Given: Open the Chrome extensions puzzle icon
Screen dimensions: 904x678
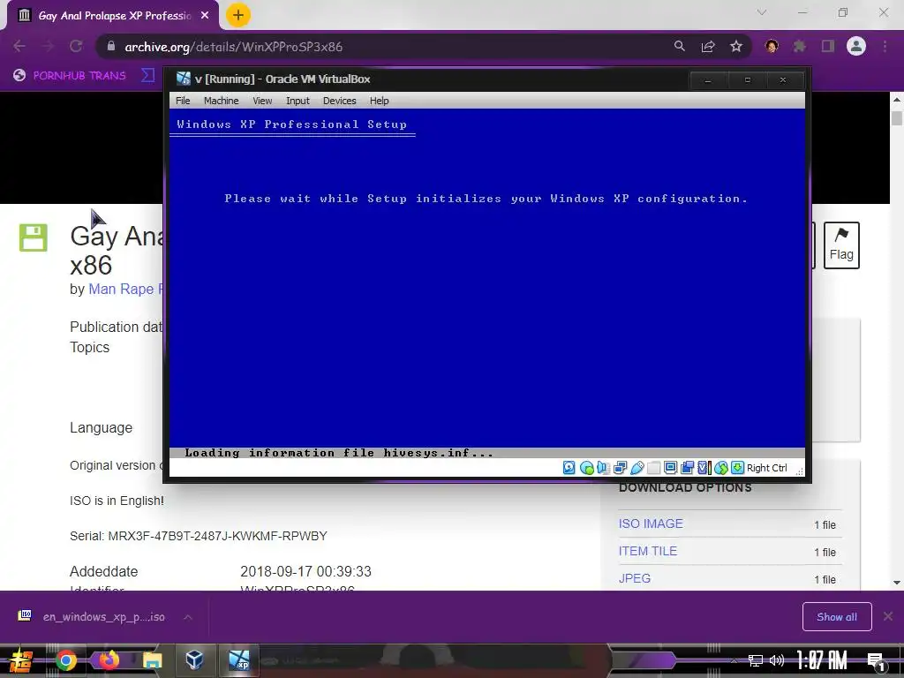Looking at the screenshot, I should tap(800, 46).
